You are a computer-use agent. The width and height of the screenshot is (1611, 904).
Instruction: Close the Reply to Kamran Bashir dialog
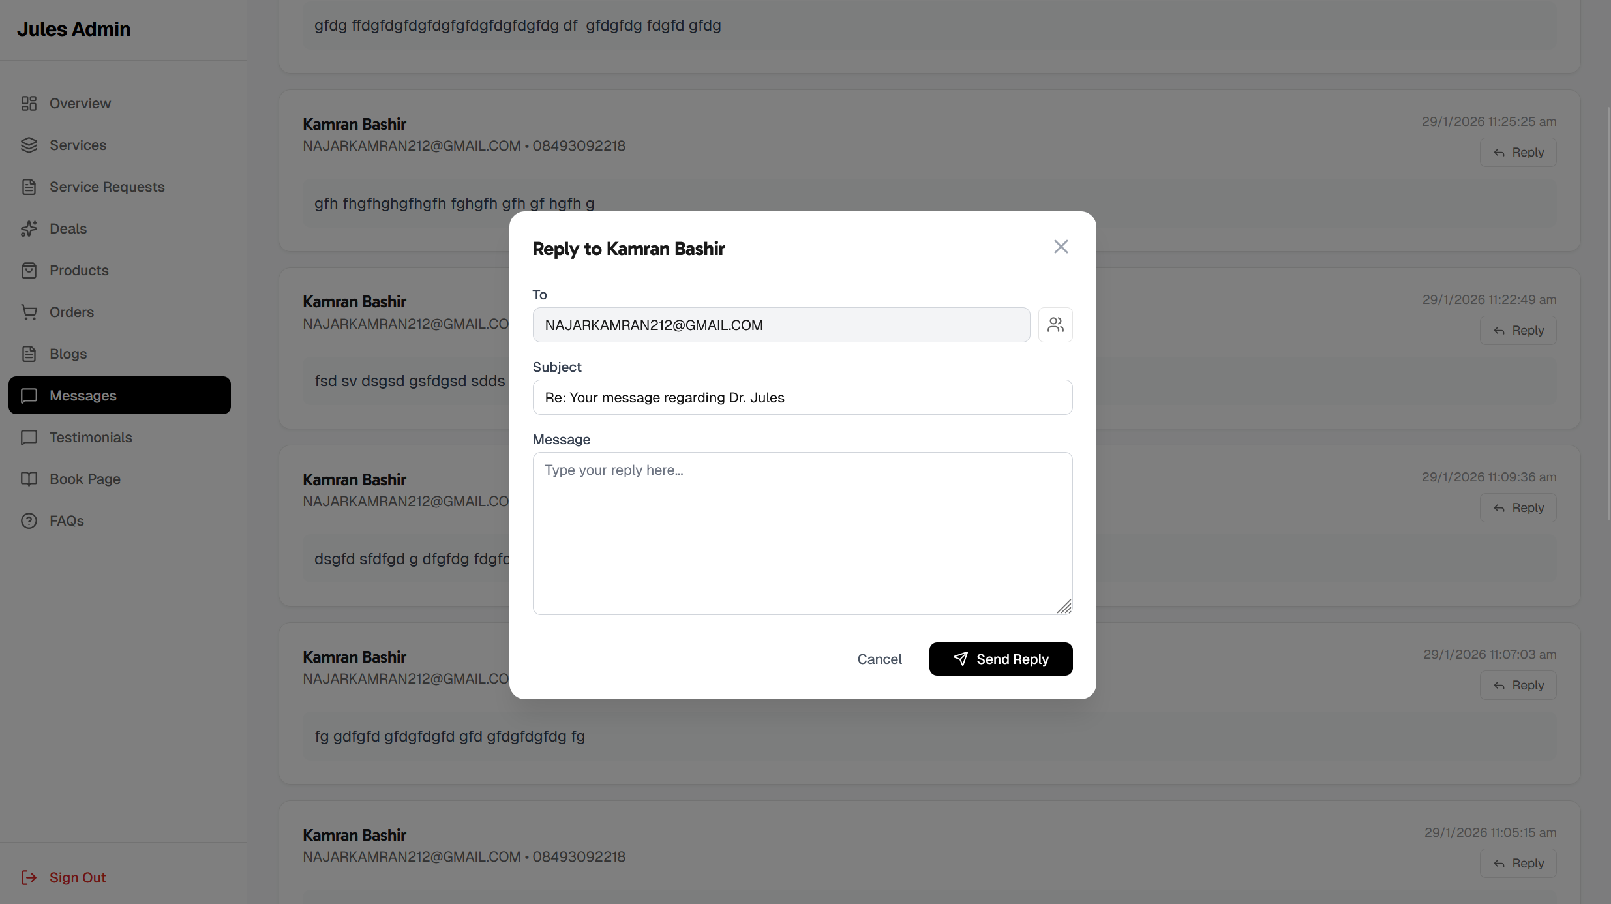point(1061,247)
